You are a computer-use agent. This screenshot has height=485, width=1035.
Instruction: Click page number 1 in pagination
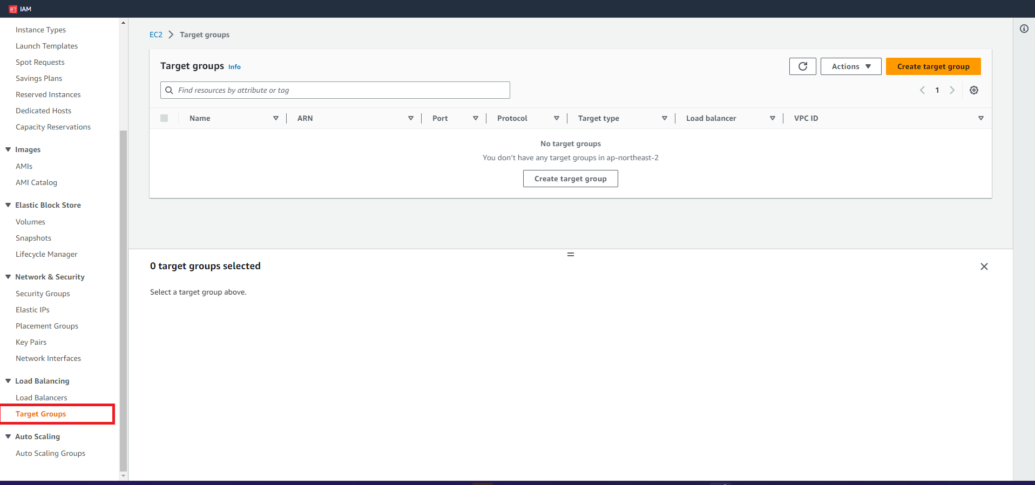click(937, 90)
